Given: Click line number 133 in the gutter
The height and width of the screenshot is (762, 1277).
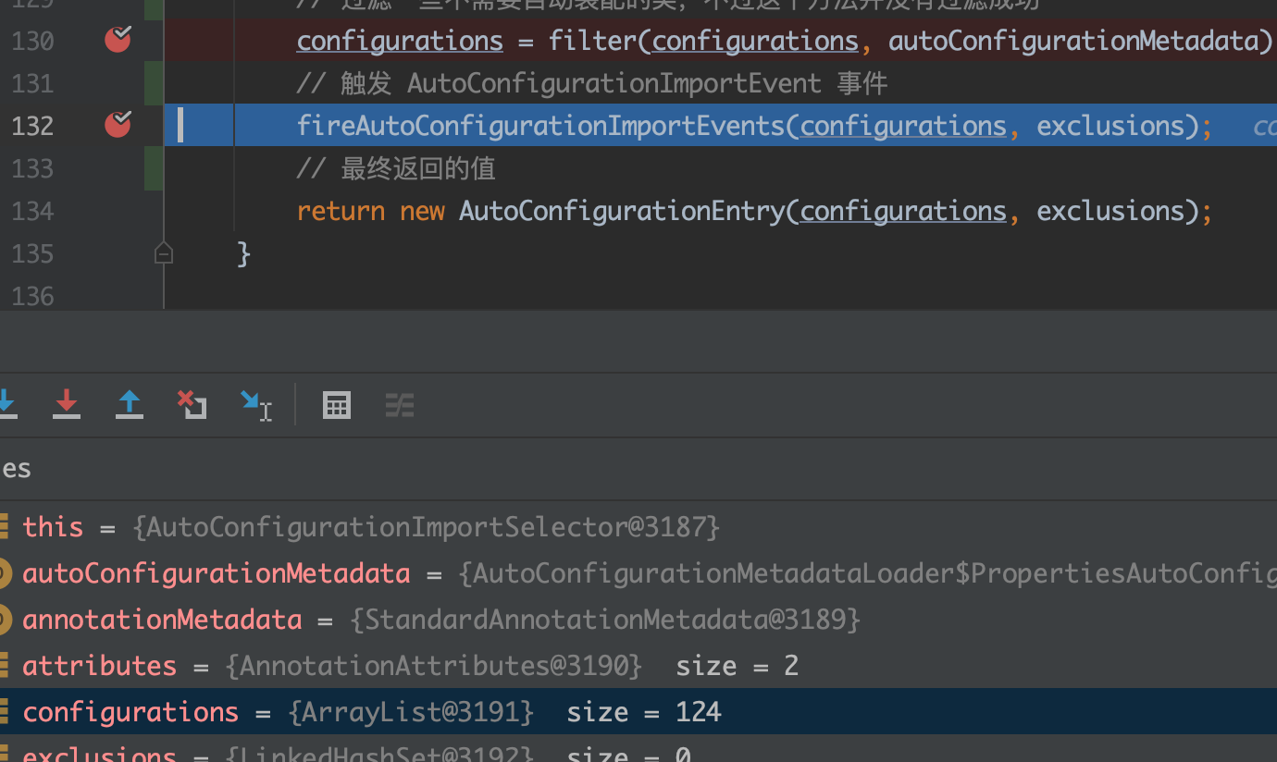Looking at the screenshot, I should pyautogui.click(x=32, y=168).
